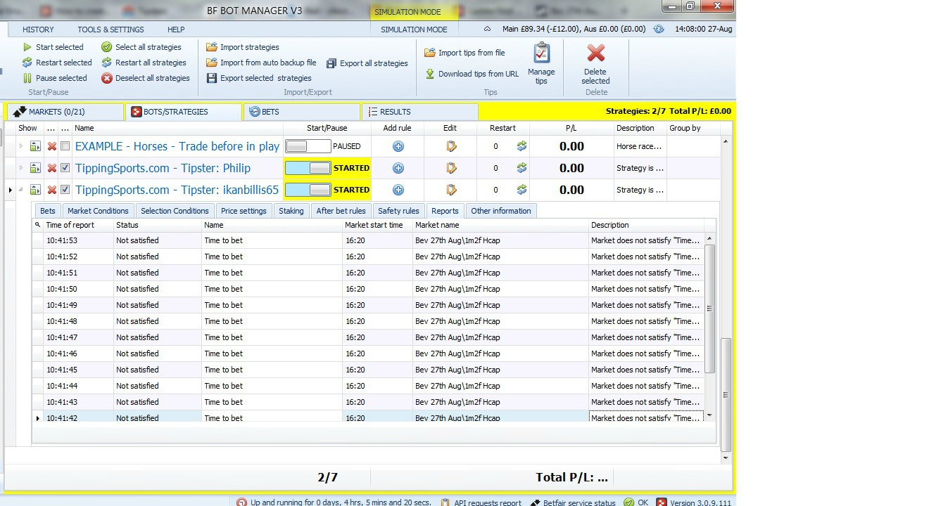Image resolution: width=929 pixels, height=506 pixels.
Task: Click the chevron beside the Main balance display
Action: [x=486, y=30]
